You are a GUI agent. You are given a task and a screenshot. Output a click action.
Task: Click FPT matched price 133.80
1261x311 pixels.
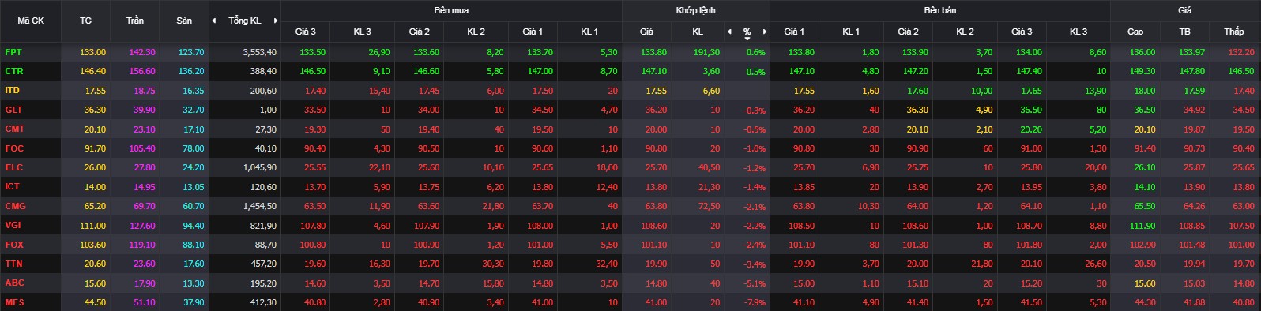click(x=653, y=52)
